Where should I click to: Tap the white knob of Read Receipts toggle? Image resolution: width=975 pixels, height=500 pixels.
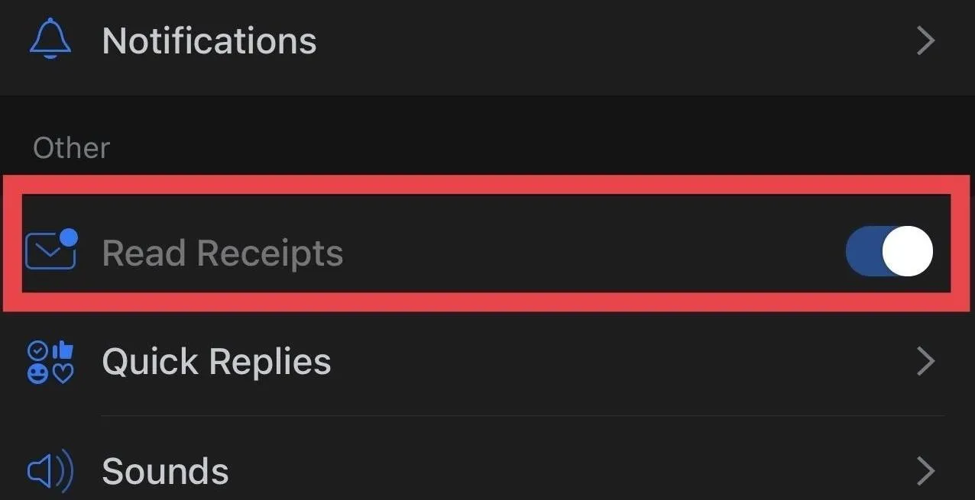pos(908,251)
